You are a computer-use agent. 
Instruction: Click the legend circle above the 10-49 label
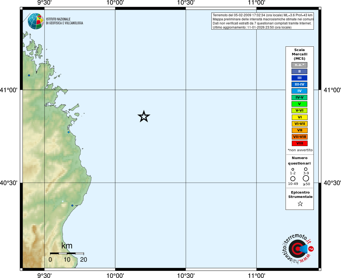(x=293, y=179)
